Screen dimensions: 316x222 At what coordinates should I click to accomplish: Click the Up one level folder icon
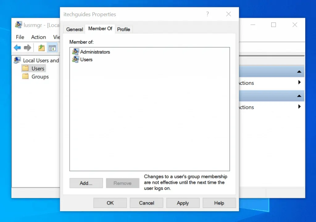coord(41,48)
